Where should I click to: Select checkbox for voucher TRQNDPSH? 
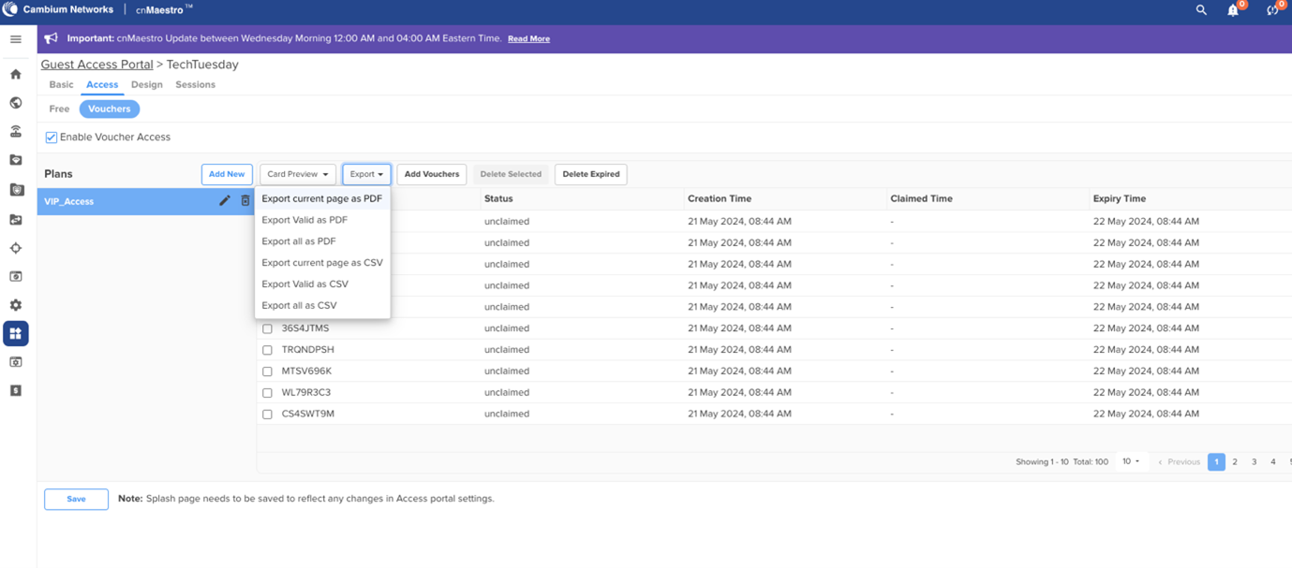click(x=267, y=350)
